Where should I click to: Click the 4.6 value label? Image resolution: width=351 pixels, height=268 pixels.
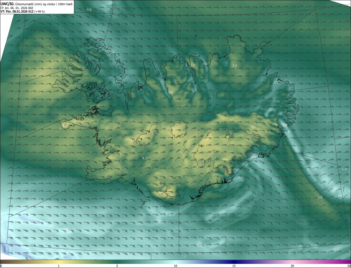point(89,10)
